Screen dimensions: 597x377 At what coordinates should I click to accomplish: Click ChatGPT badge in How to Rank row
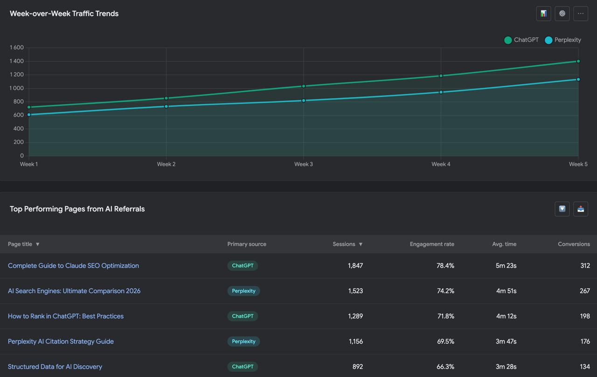pyautogui.click(x=243, y=316)
